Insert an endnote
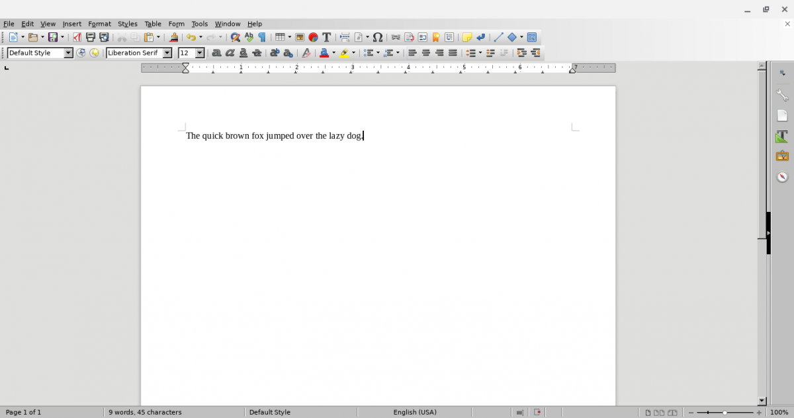The image size is (794, 418). (x=422, y=38)
